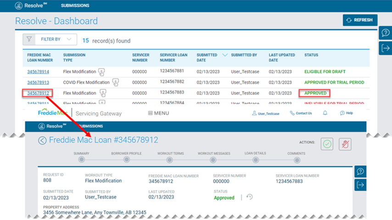Viewport: 392px width, 220px height.
Task: Click the help icon beside loan details panel
Action: (x=360, y=171)
